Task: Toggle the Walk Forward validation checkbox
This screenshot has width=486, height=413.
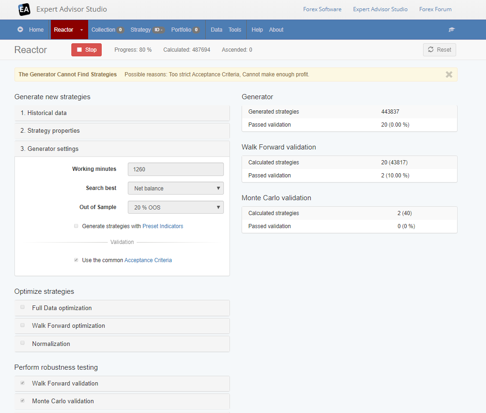Action: tap(23, 383)
